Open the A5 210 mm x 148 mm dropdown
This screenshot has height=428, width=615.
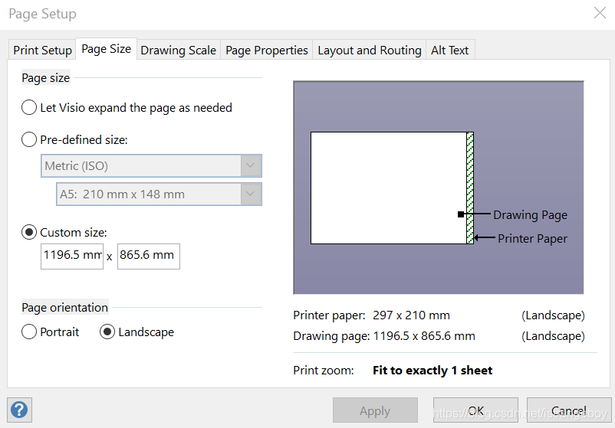tap(159, 194)
